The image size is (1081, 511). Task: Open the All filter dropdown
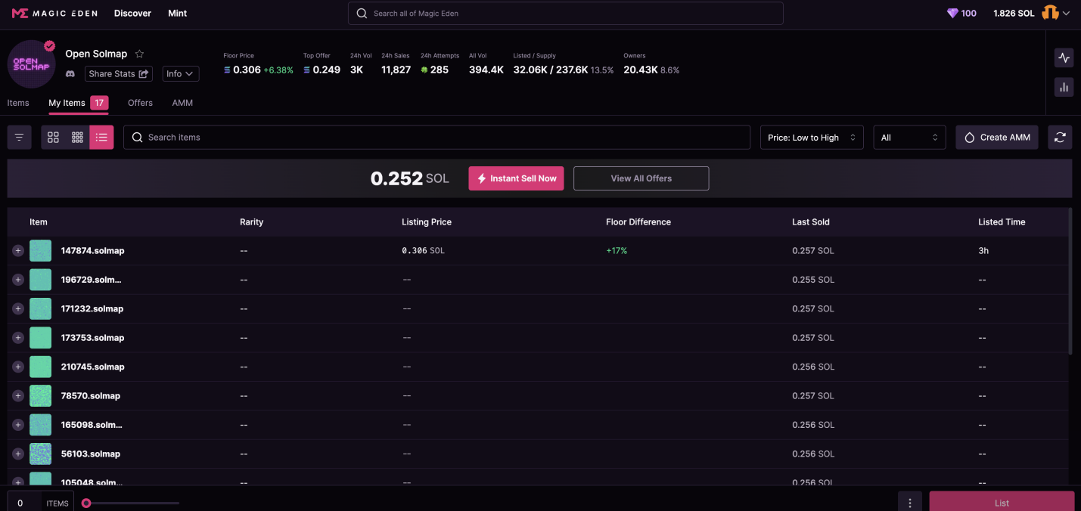point(909,138)
